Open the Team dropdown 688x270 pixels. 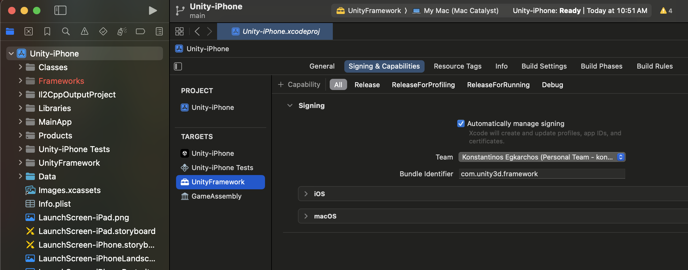[542, 157]
